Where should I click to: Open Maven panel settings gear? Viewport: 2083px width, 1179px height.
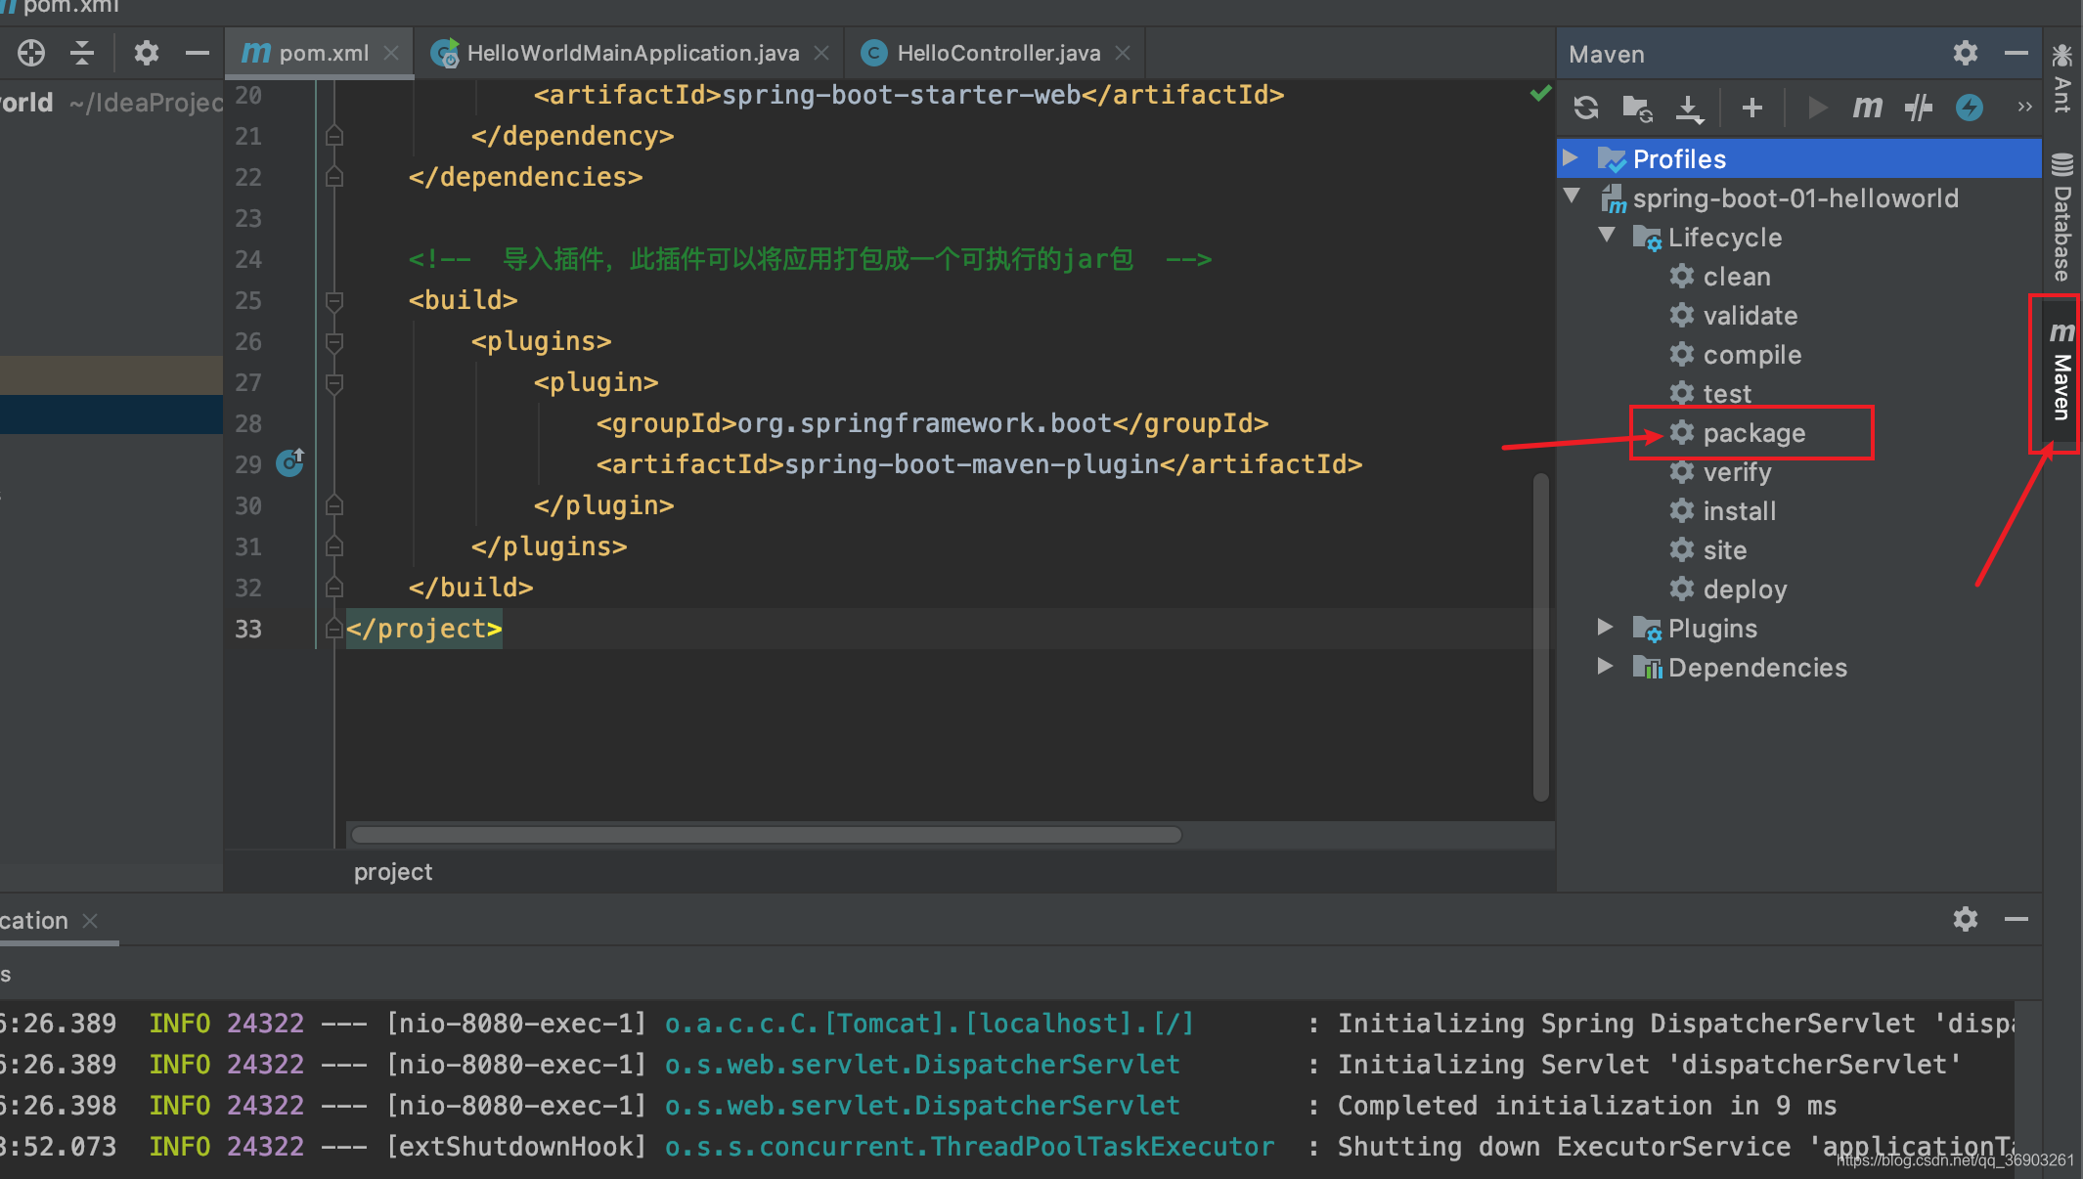1966,53
